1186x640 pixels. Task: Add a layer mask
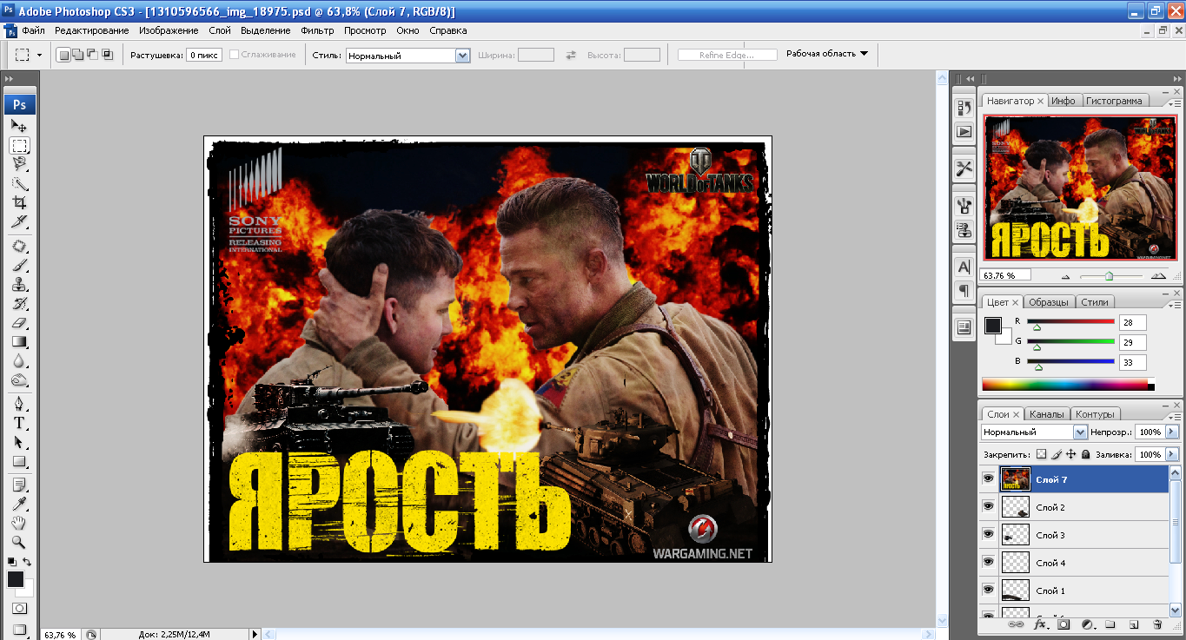pyautogui.click(x=1063, y=624)
